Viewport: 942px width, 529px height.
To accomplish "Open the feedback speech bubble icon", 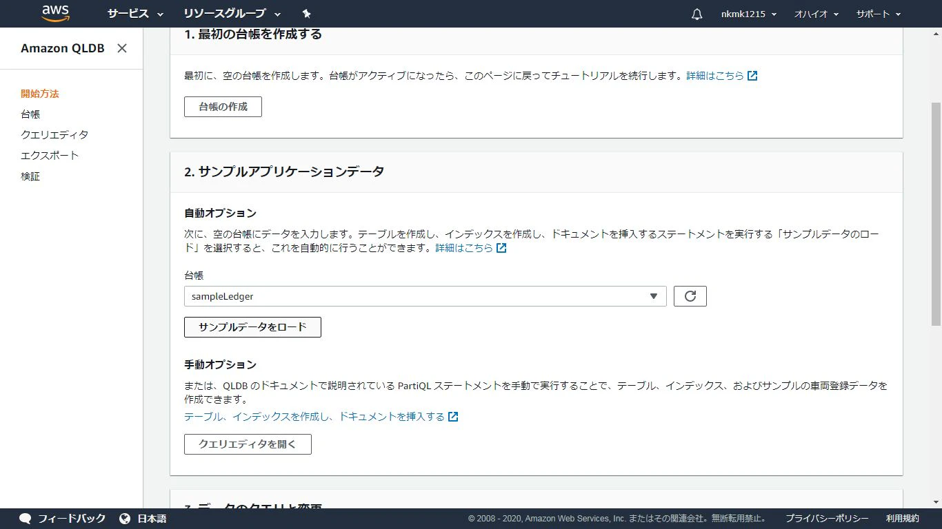I will click(26, 519).
